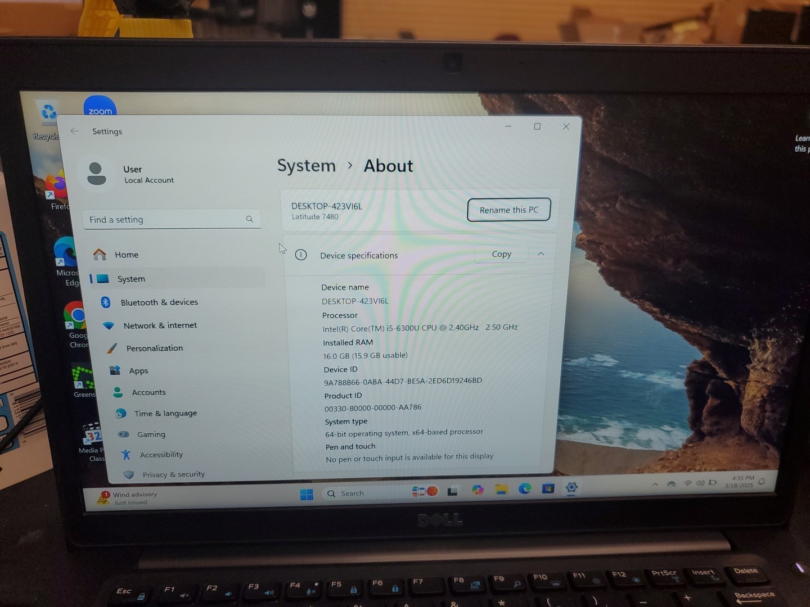Go back using the Settings back arrow

point(75,131)
